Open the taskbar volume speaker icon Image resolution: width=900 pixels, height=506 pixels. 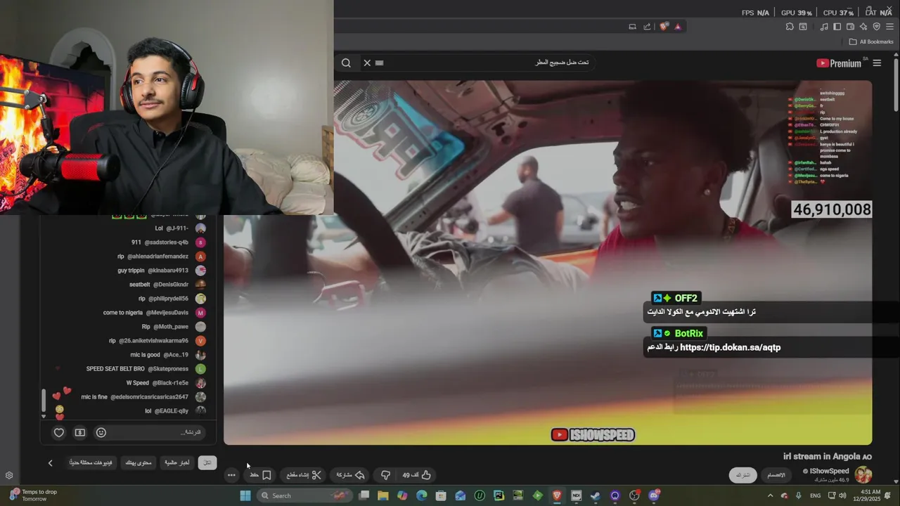point(842,495)
